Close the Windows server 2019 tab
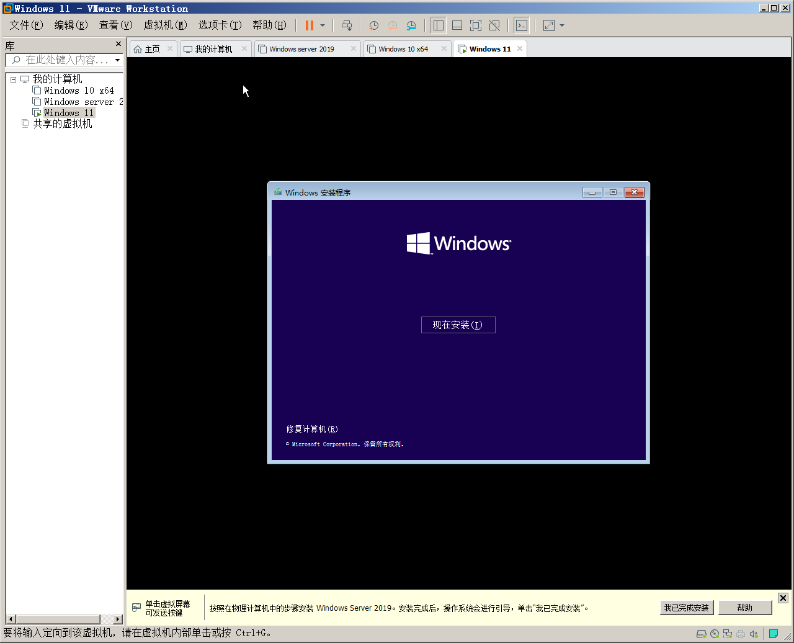 tap(354, 48)
